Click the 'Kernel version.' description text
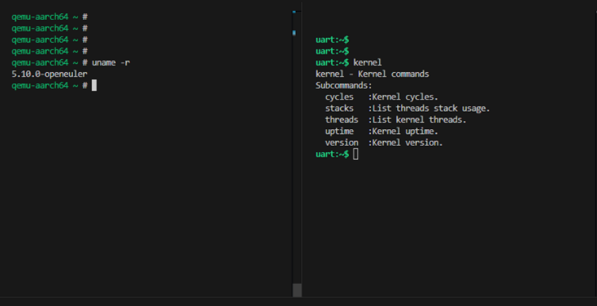The height and width of the screenshot is (306, 597). click(407, 142)
